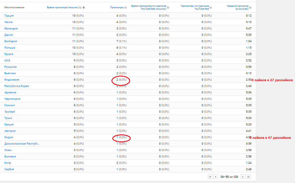Screen dimensions: 295x183
Task: Jump to the last page of results
Action: 248,177
